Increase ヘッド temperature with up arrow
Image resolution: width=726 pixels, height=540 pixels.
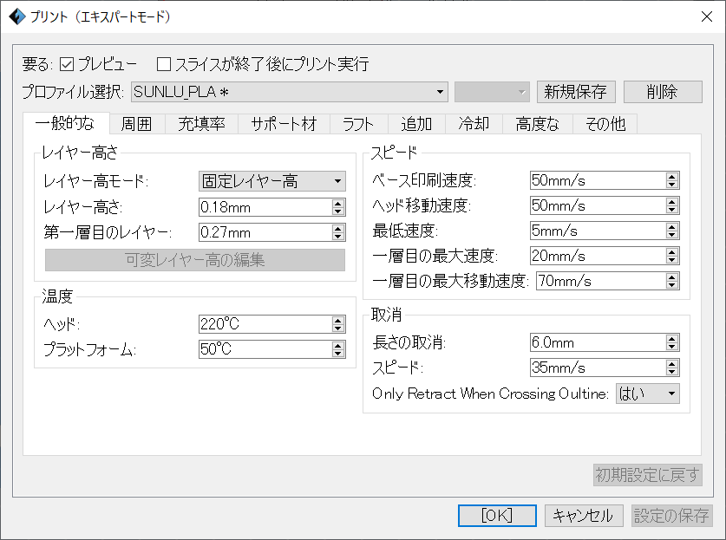(338, 321)
